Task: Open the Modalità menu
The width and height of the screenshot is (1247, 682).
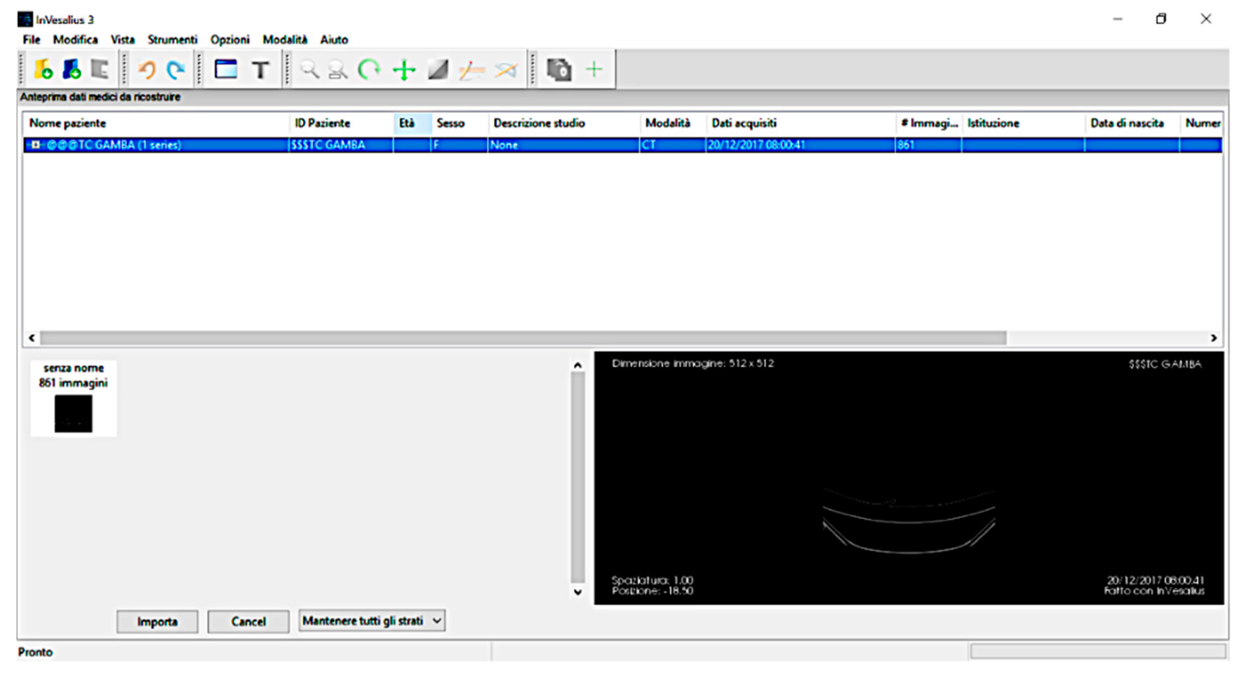Action: [285, 40]
